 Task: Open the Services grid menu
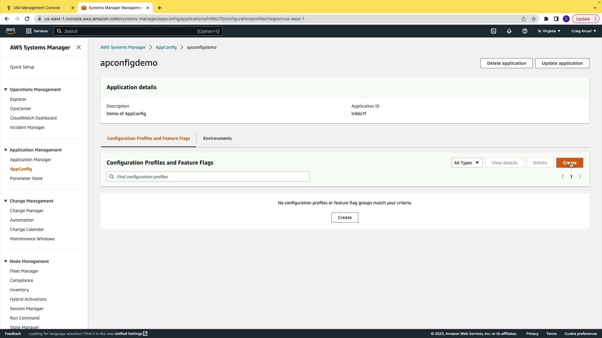click(37, 31)
